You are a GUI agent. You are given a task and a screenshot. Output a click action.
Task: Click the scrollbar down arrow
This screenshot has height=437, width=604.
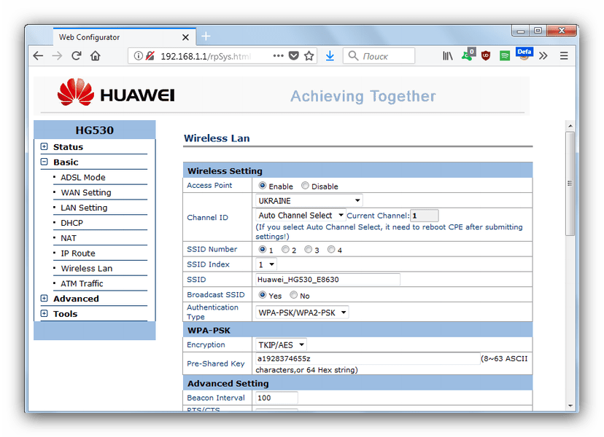tap(570, 406)
